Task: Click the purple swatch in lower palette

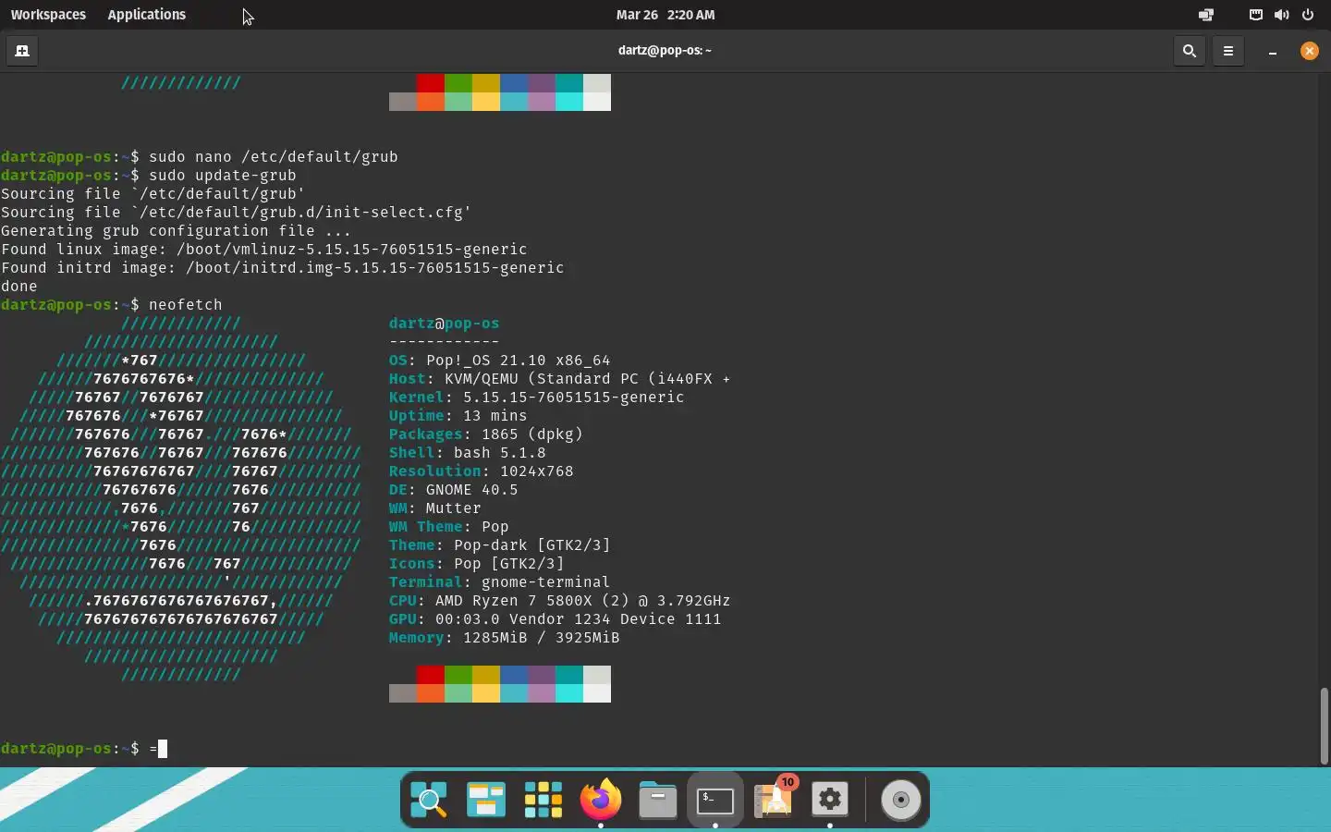Action: click(x=542, y=675)
